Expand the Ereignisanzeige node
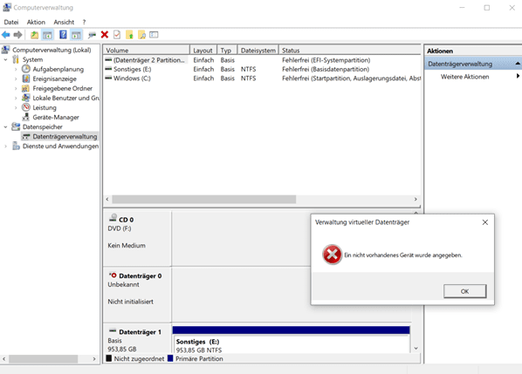The height and width of the screenshot is (374, 522). (x=16, y=78)
